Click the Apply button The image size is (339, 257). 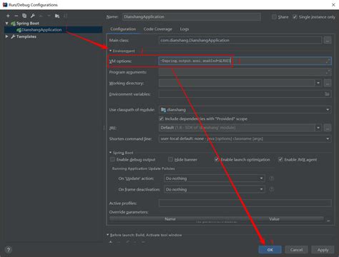coord(323,250)
